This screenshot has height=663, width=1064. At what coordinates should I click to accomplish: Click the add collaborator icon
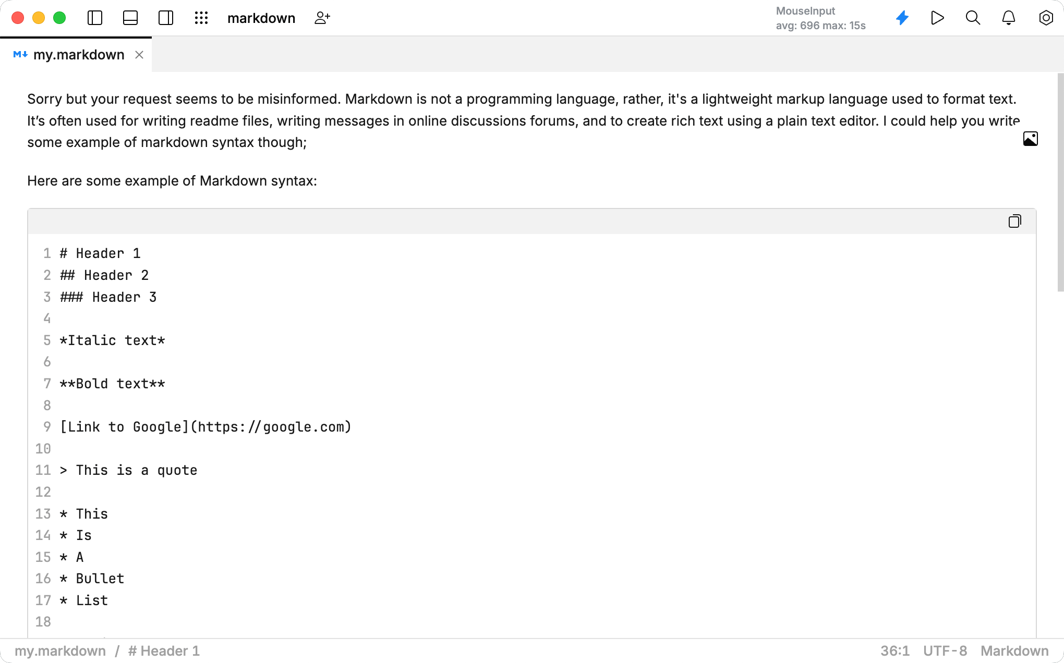tap(322, 18)
